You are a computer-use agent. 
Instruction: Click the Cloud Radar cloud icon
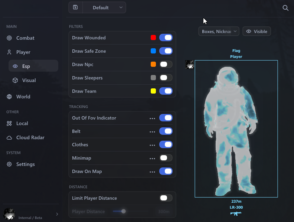click(9, 138)
